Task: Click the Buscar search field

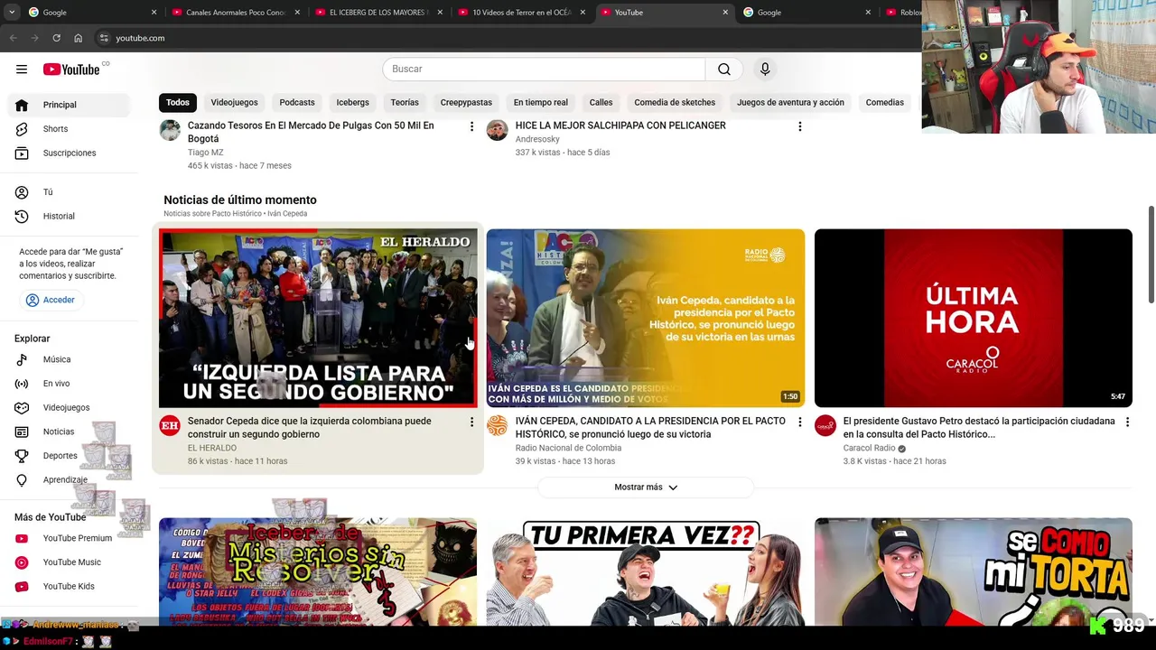Action: [544, 70]
